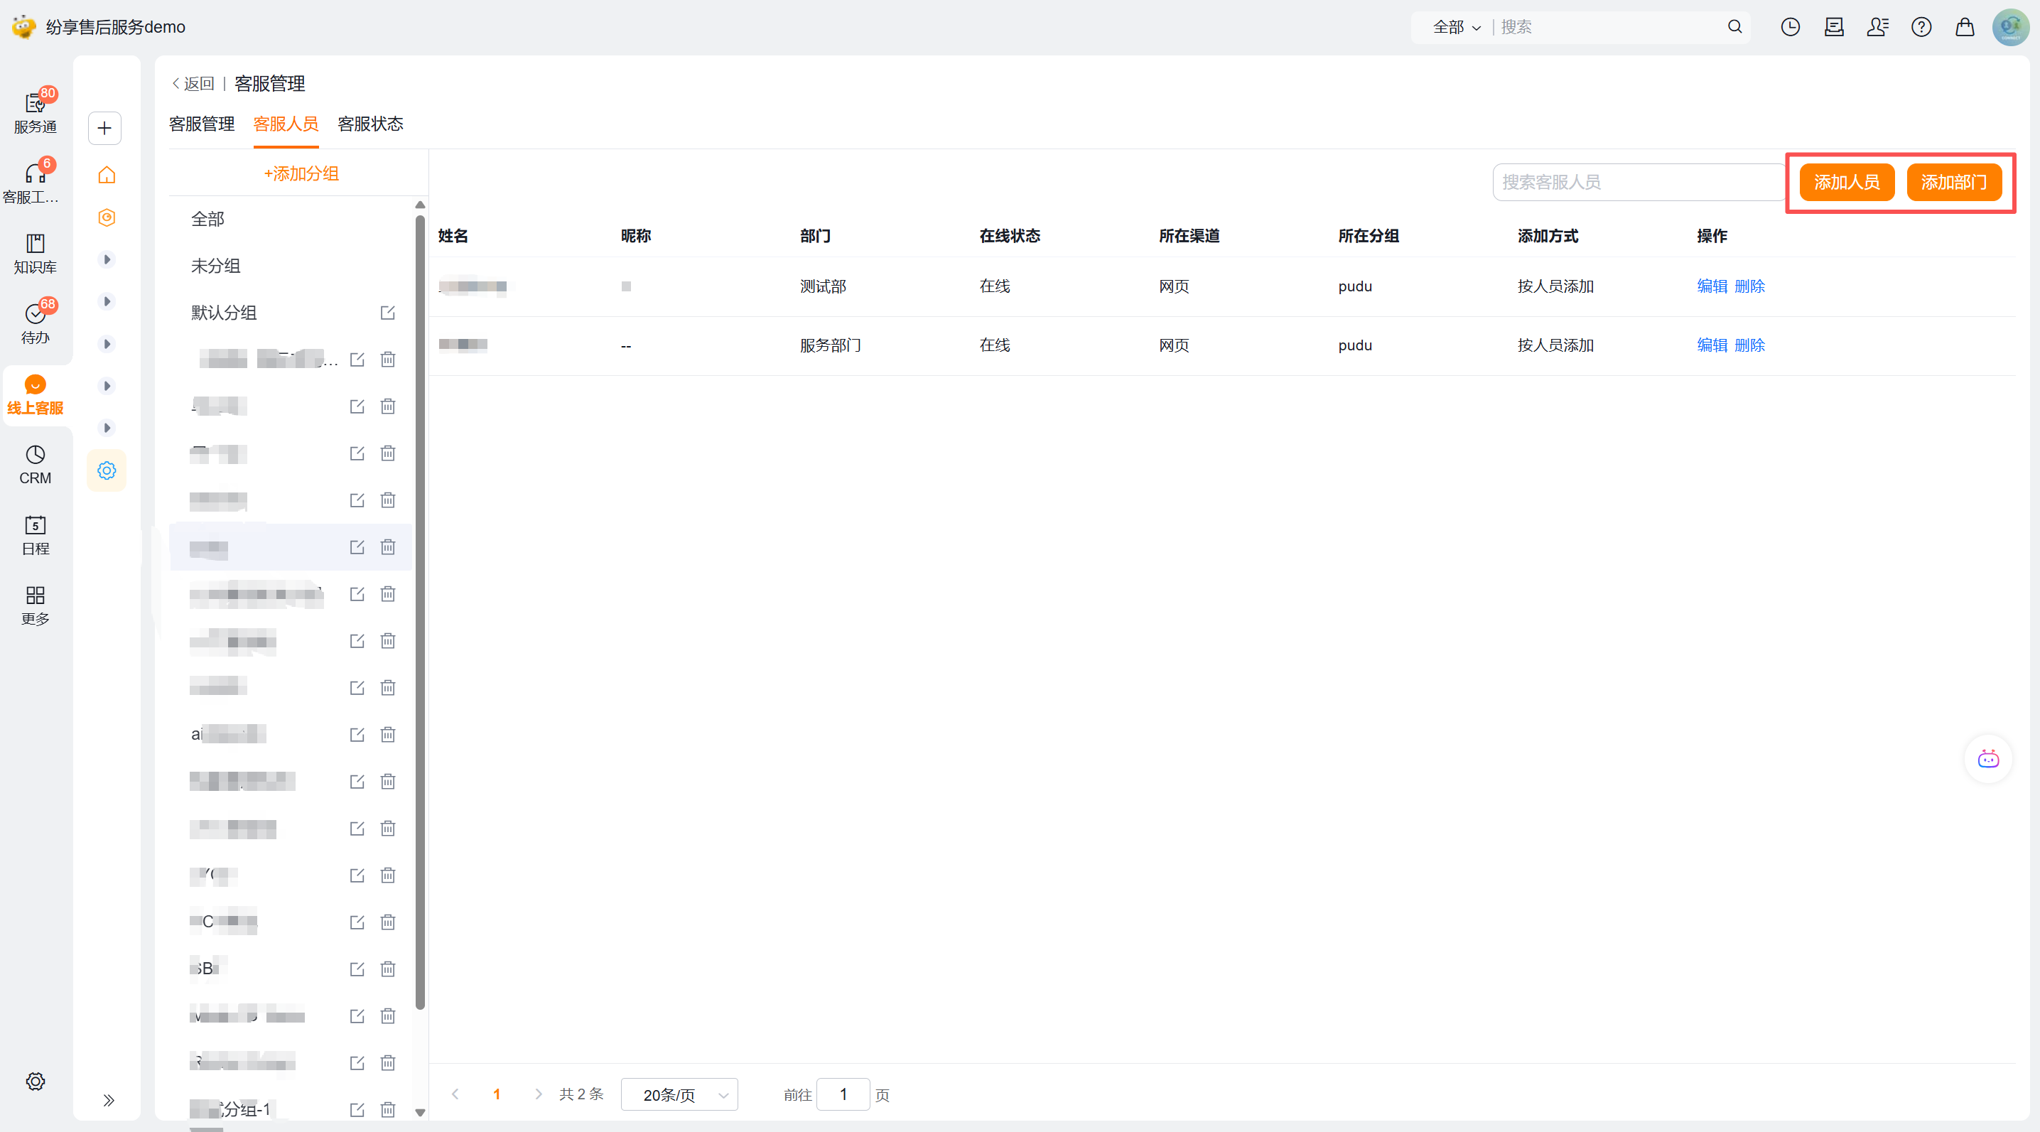
Task: Click the help question mark icon
Action: (x=1921, y=27)
